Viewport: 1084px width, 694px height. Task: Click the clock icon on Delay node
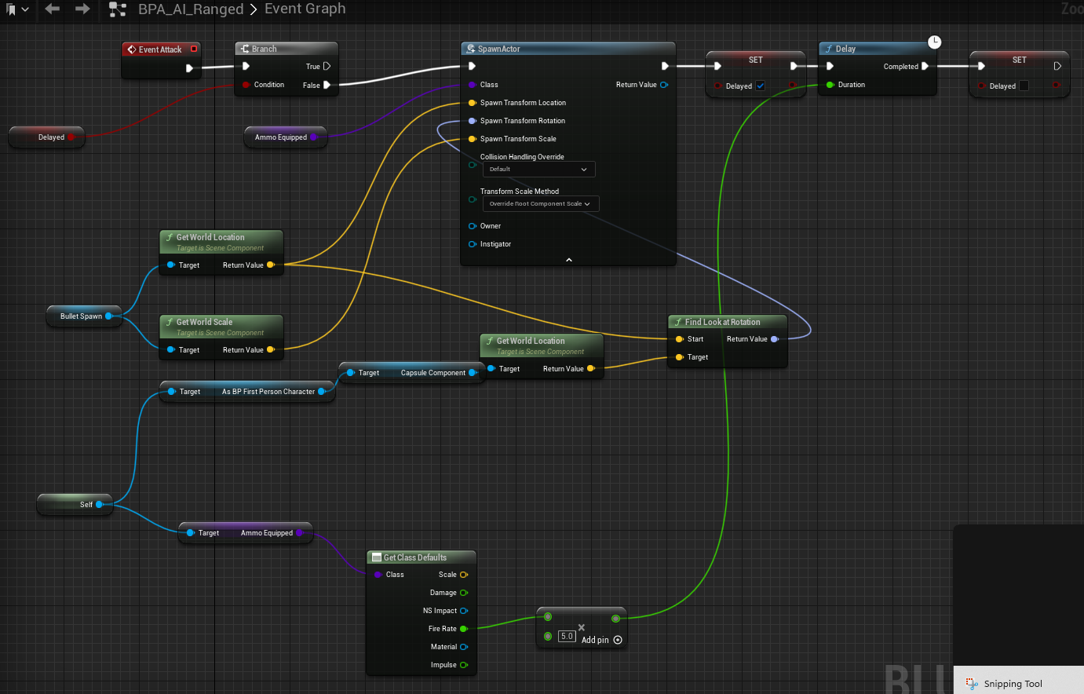pyautogui.click(x=934, y=42)
